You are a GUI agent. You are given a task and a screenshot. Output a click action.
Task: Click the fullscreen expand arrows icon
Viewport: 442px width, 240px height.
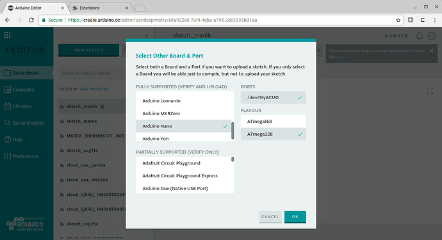coord(430,91)
